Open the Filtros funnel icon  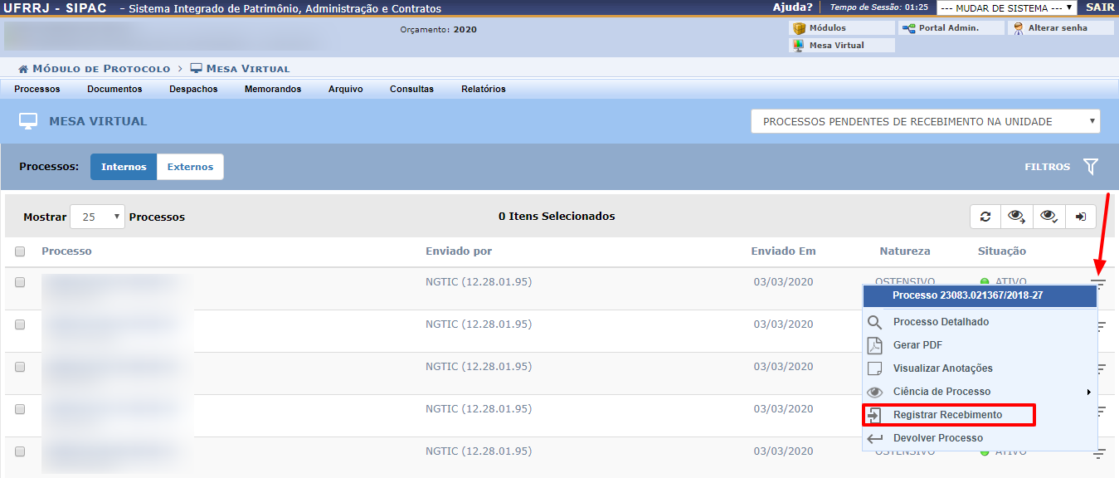[1090, 167]
